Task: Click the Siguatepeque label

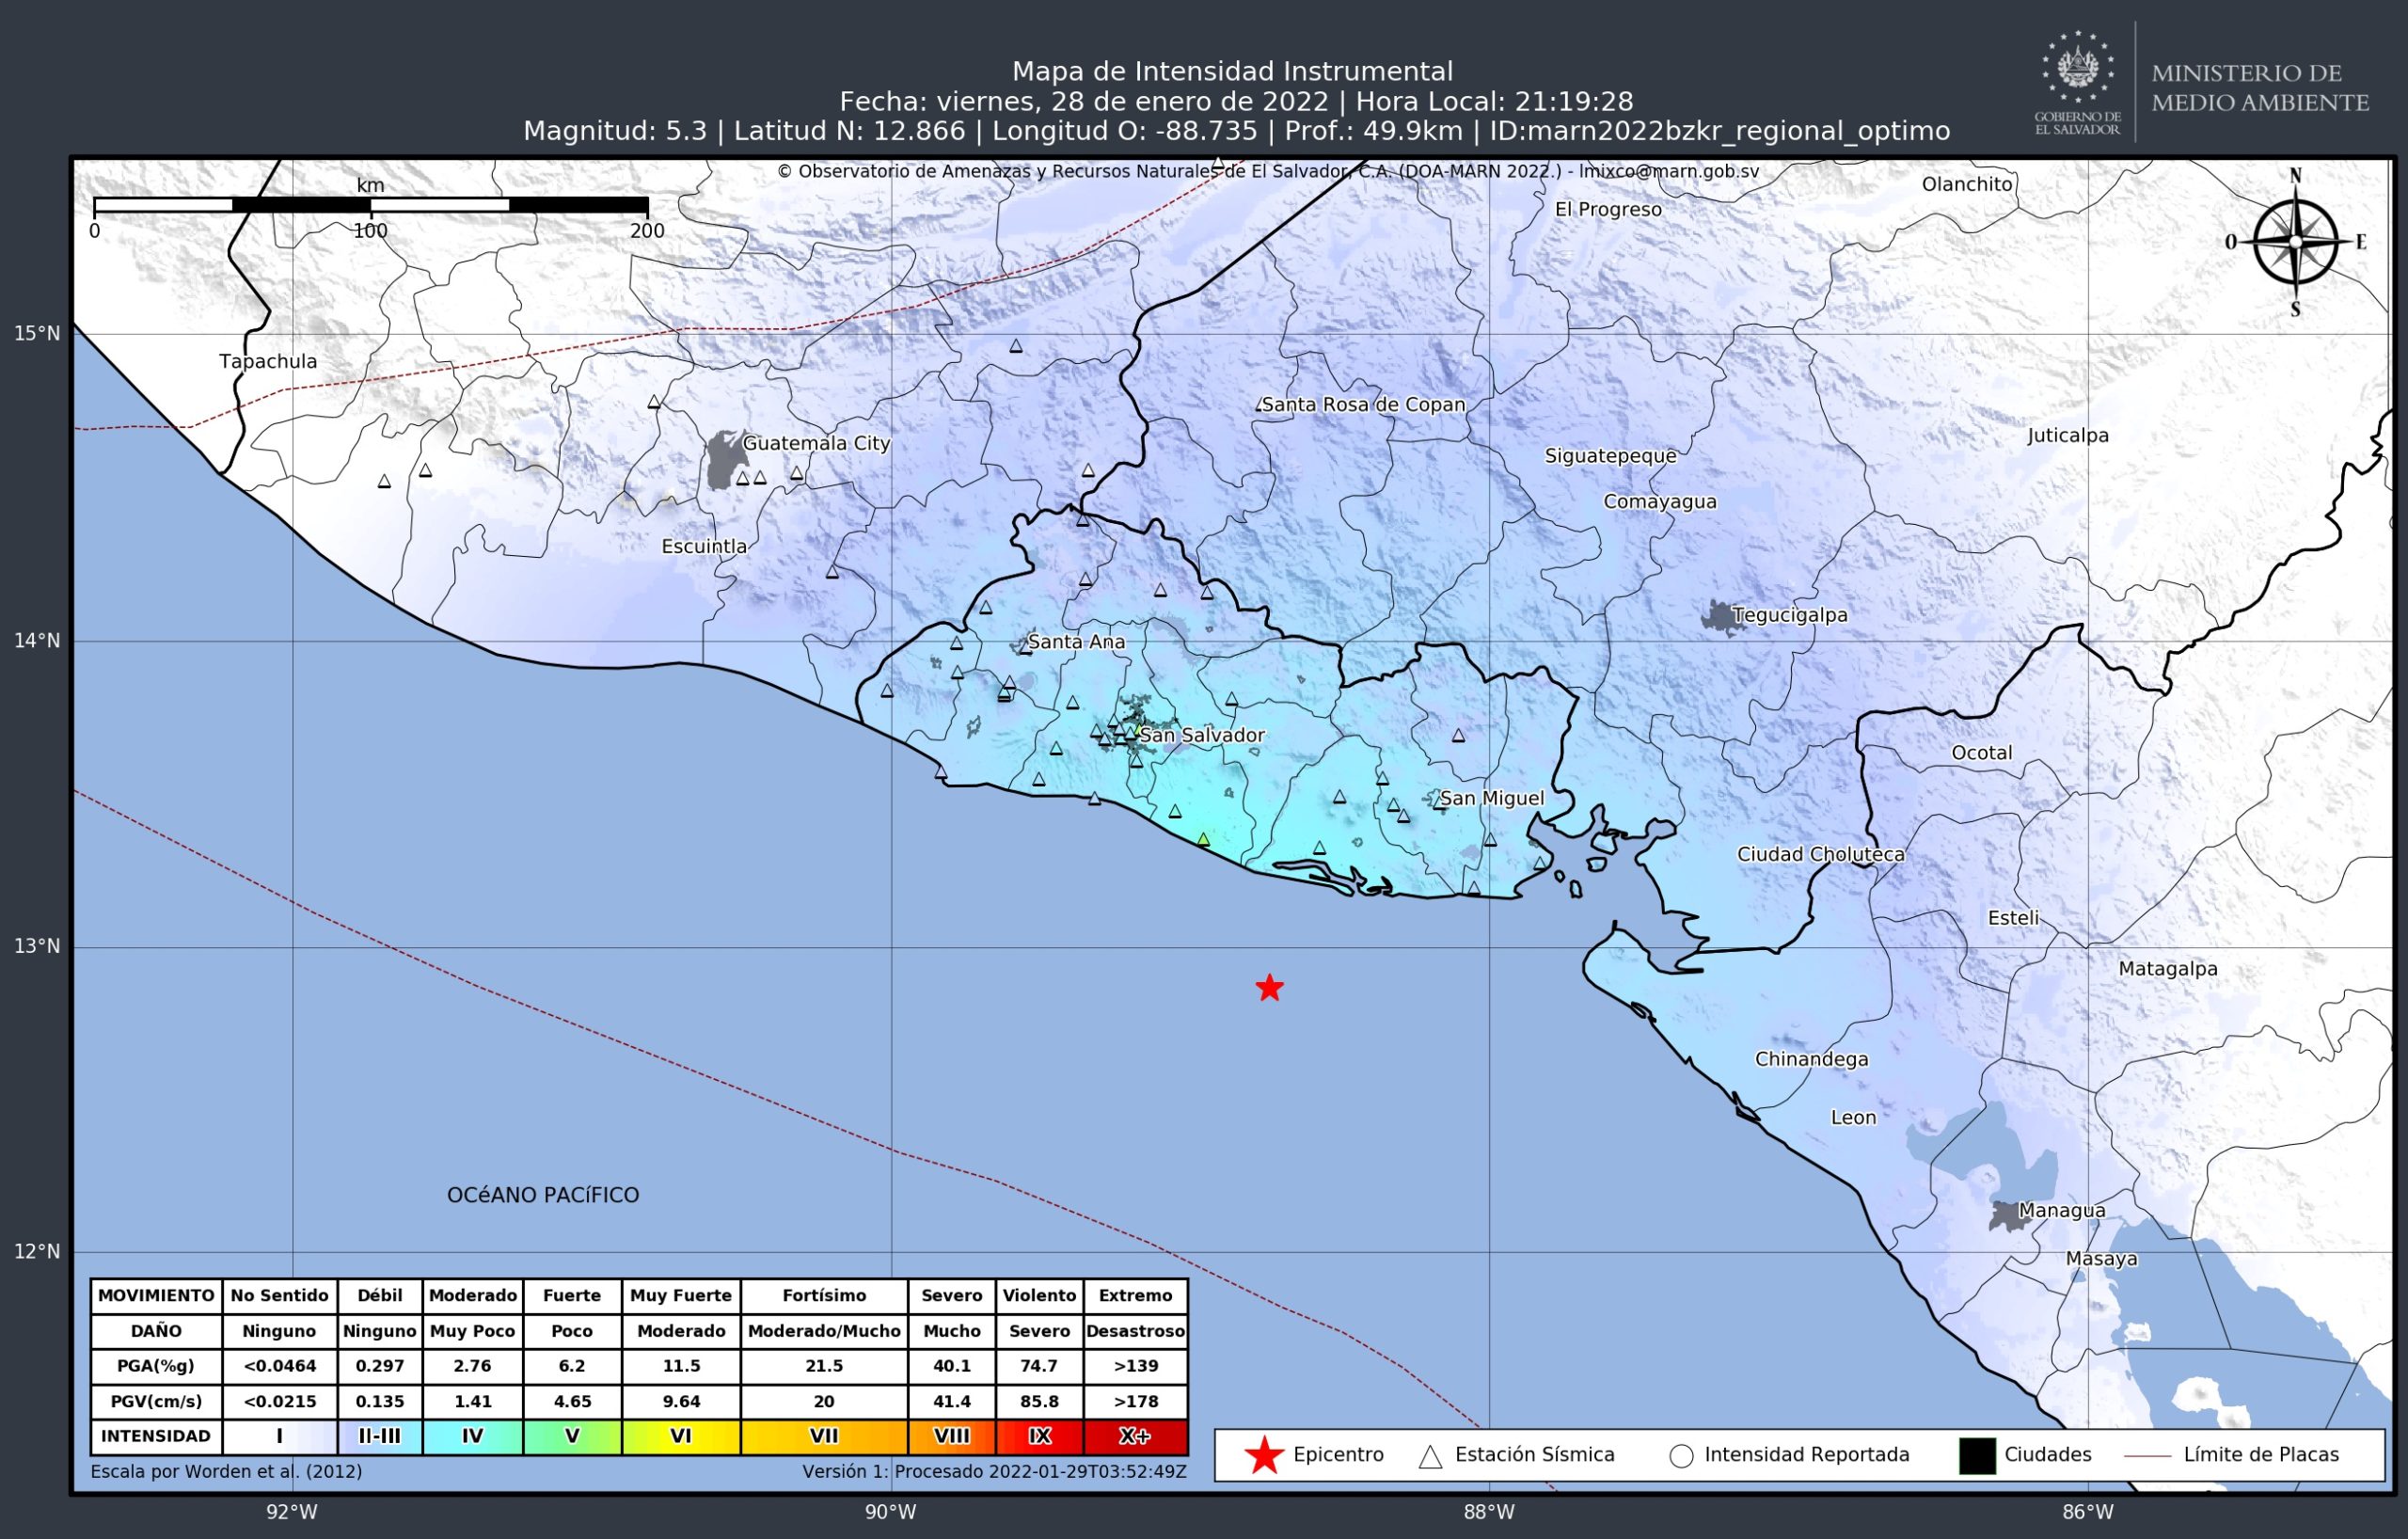Action: (1611, 456)
